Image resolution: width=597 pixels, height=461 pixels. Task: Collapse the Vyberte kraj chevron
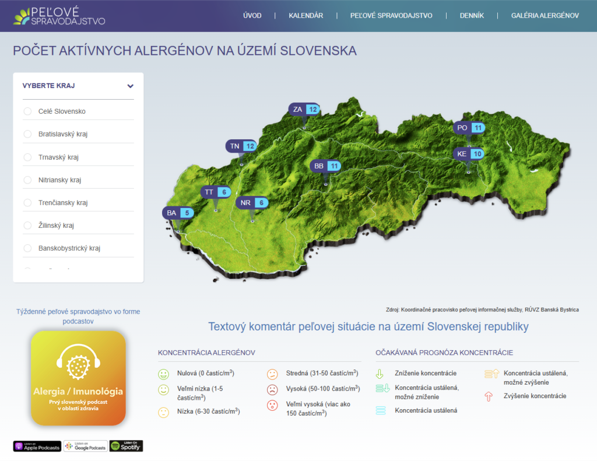130,86
